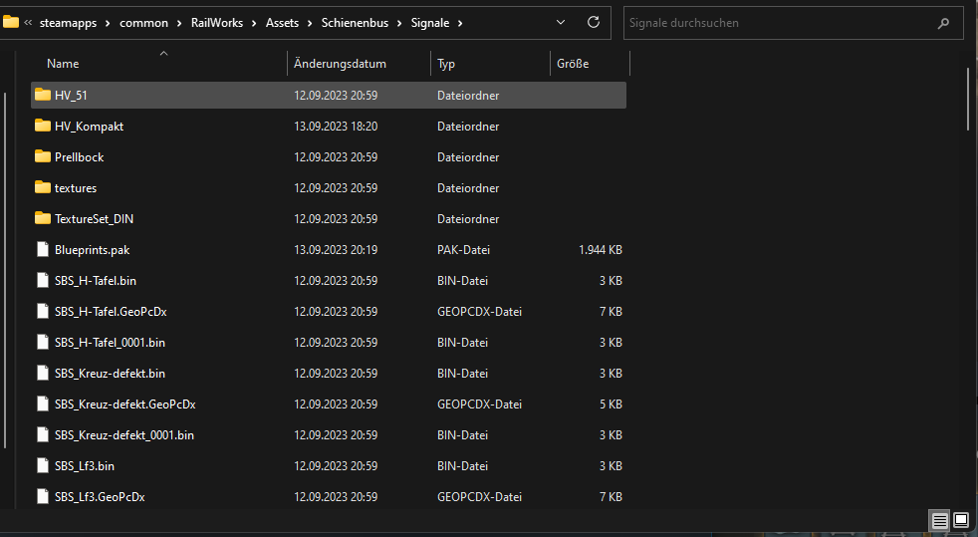Screen dimensions: 978x537
Task: Go to Schienenbus breadcrumb segment
Action: 357,23
